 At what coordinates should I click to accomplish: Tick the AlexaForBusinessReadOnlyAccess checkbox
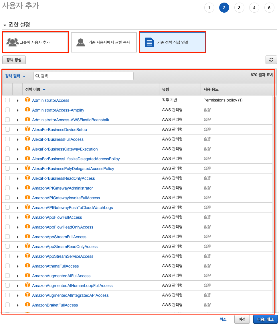click(7, 178)
